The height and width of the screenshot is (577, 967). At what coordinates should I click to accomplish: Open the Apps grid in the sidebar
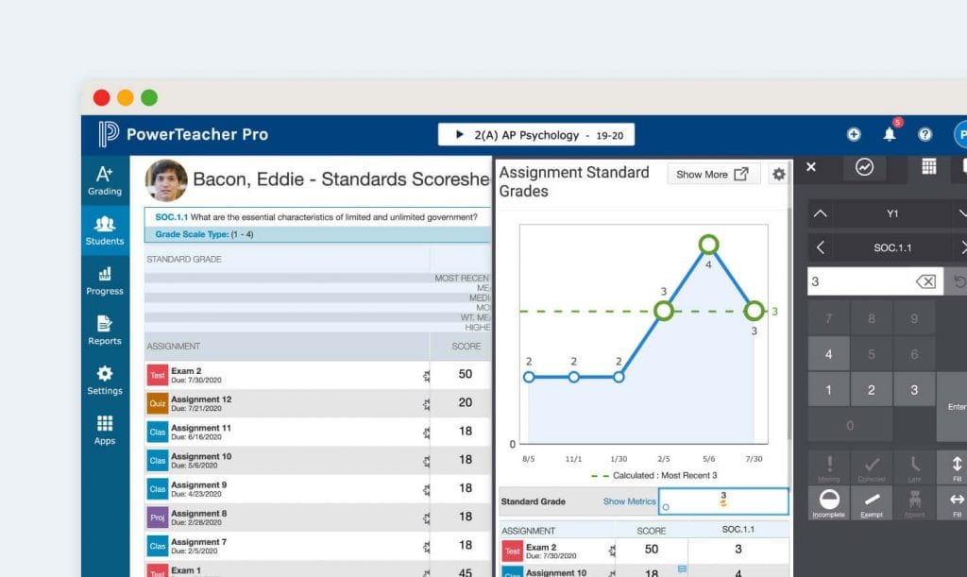coord(105,431)
